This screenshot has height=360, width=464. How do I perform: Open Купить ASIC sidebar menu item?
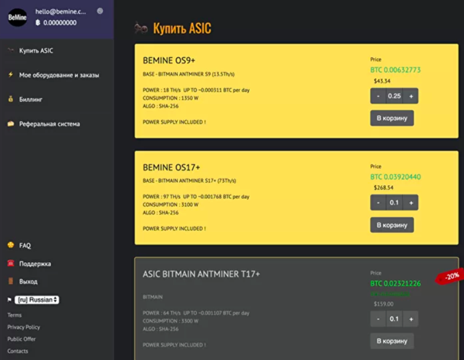[x=36, y=51]
